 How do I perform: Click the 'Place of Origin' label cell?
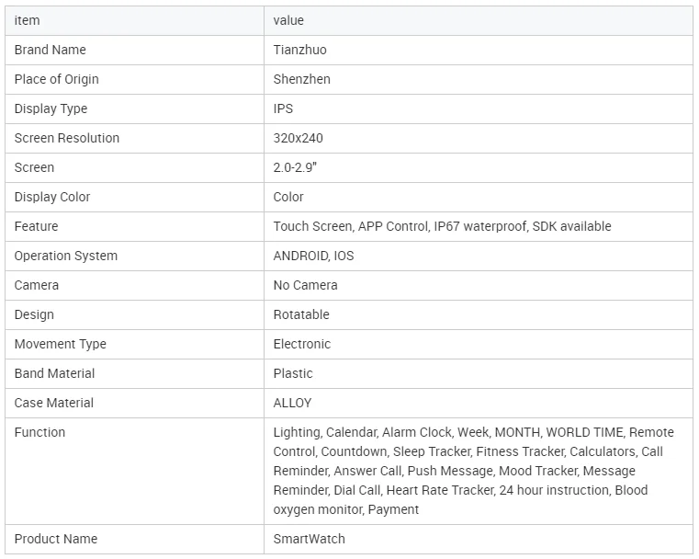click(x=56, y=79)
